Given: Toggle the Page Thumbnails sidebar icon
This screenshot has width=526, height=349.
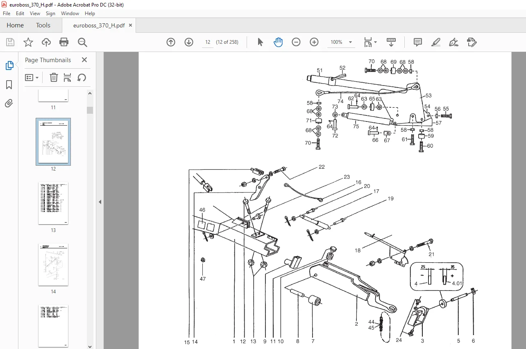Looking at the screenshot, I should [9, 65].
